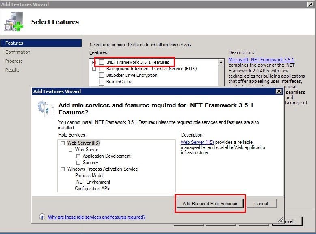Go to the Features wizard step
The image size is (316, 234).
tap(41, 43)
